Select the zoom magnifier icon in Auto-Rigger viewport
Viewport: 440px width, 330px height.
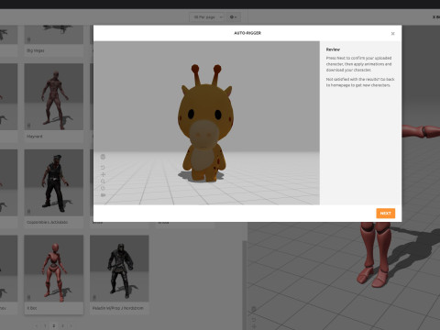pos(103,181)
